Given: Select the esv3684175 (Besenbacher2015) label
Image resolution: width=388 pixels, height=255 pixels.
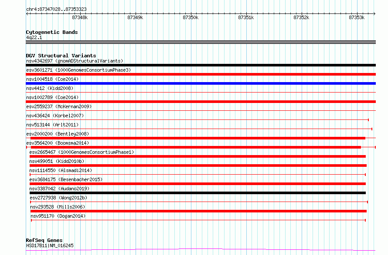Looking at the screenshot, I should [x=66, y=179].
